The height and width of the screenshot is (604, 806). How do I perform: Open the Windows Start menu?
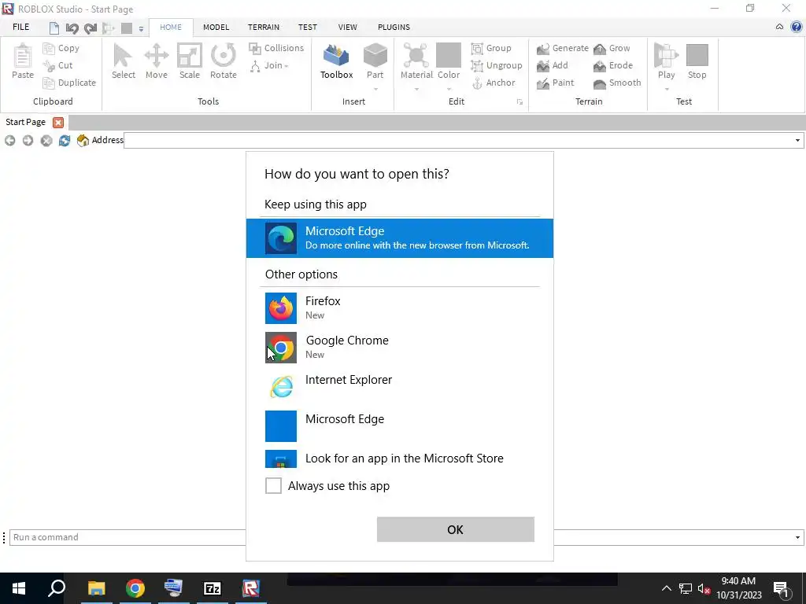point(19,588)
